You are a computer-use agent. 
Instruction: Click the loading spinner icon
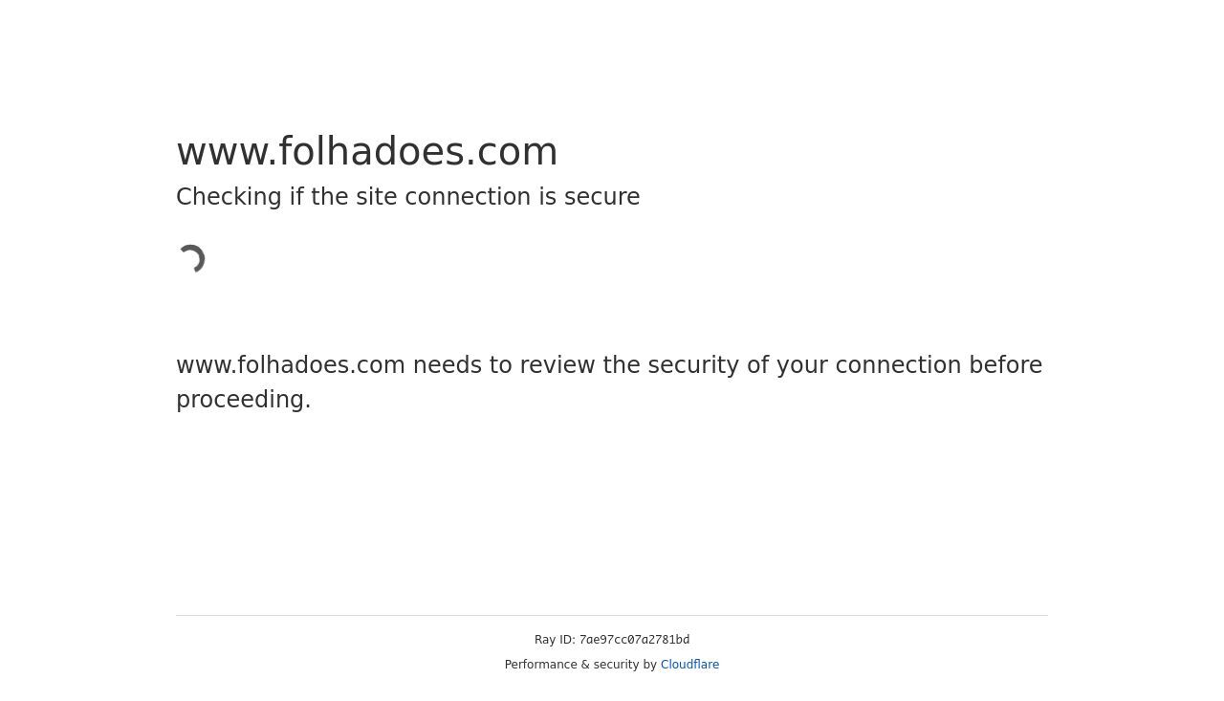coord(192,259)
